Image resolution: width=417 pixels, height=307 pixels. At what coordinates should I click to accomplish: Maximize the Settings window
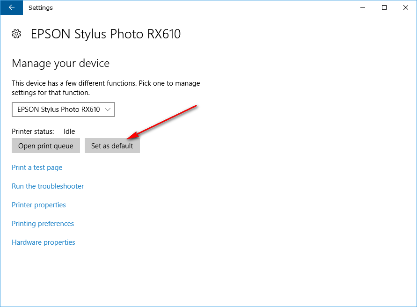384,7
